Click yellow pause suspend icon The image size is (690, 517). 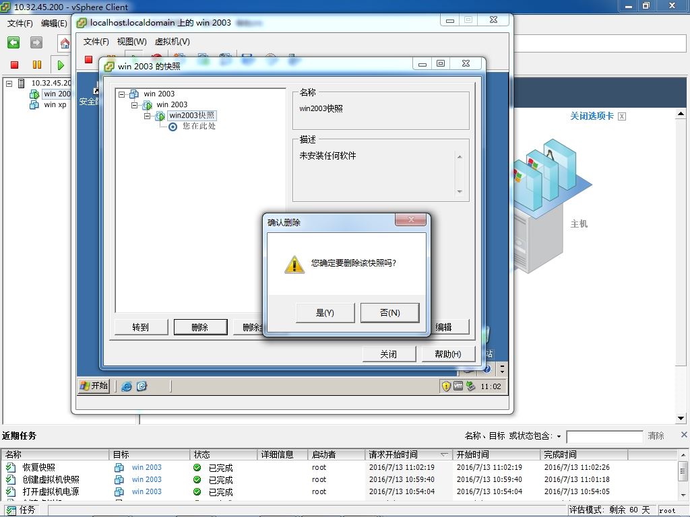[37, 65]
